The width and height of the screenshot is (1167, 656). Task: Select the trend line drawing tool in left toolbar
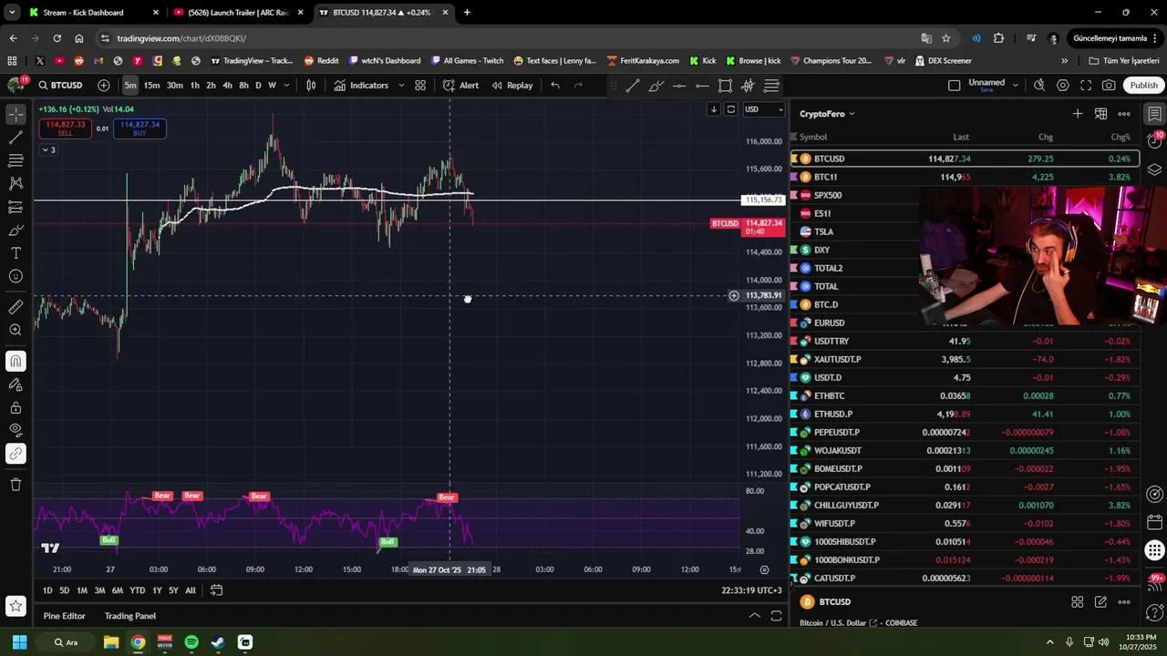[15, 138]
